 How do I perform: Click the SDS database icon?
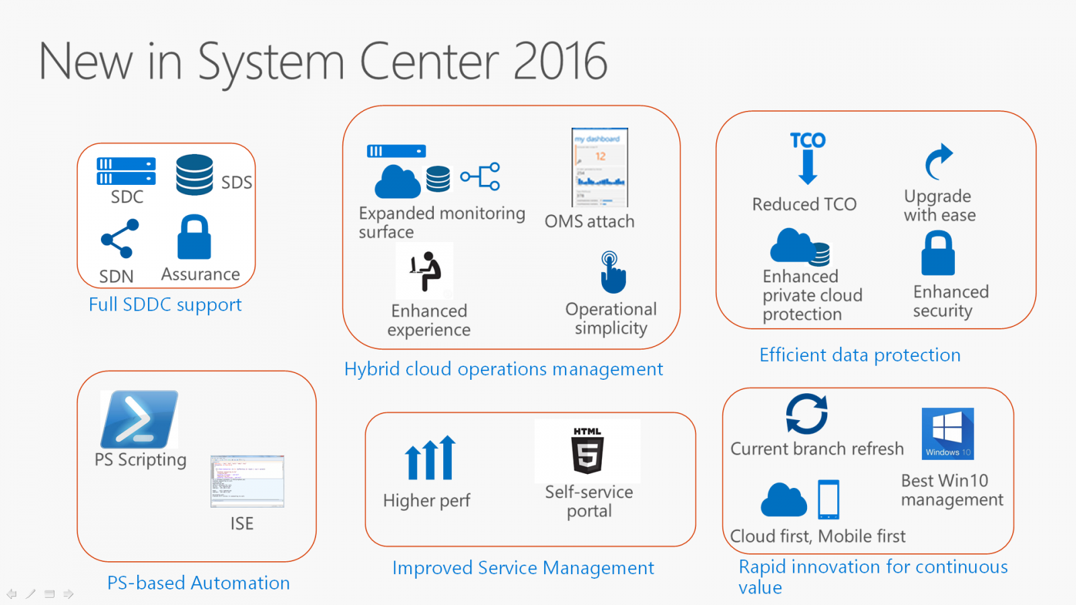coord(194,173)
